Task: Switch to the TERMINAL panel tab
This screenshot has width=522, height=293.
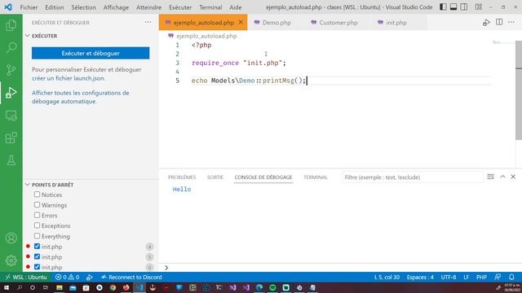Action: click(316, 177)
